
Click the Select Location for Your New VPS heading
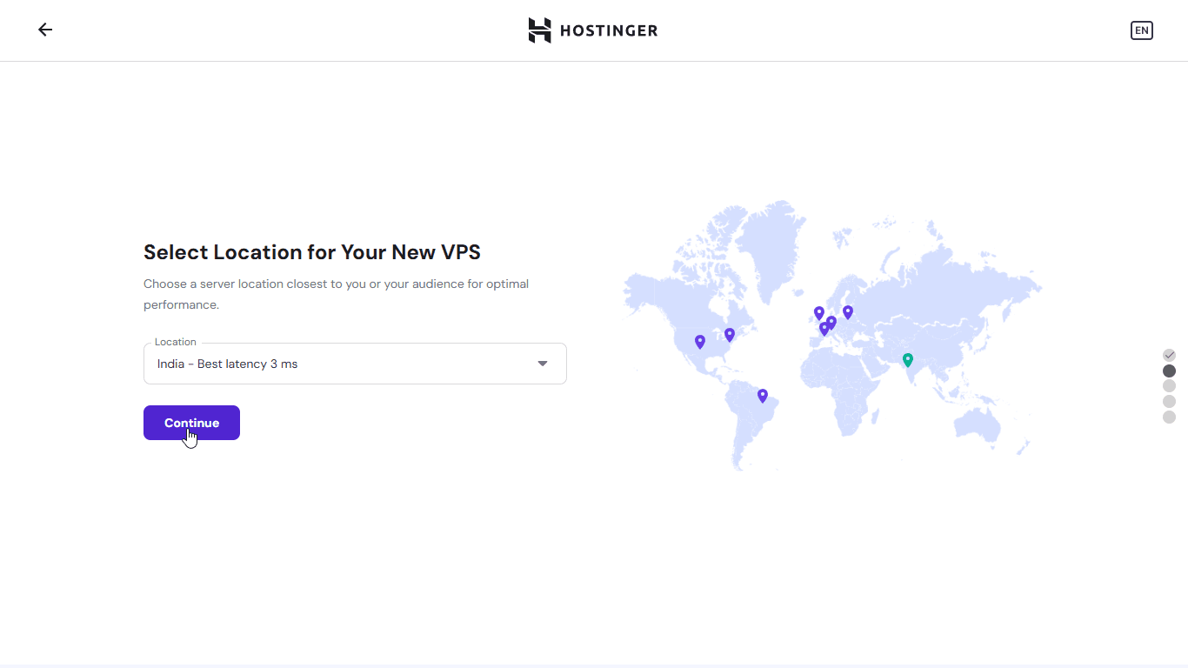point(312,252)
